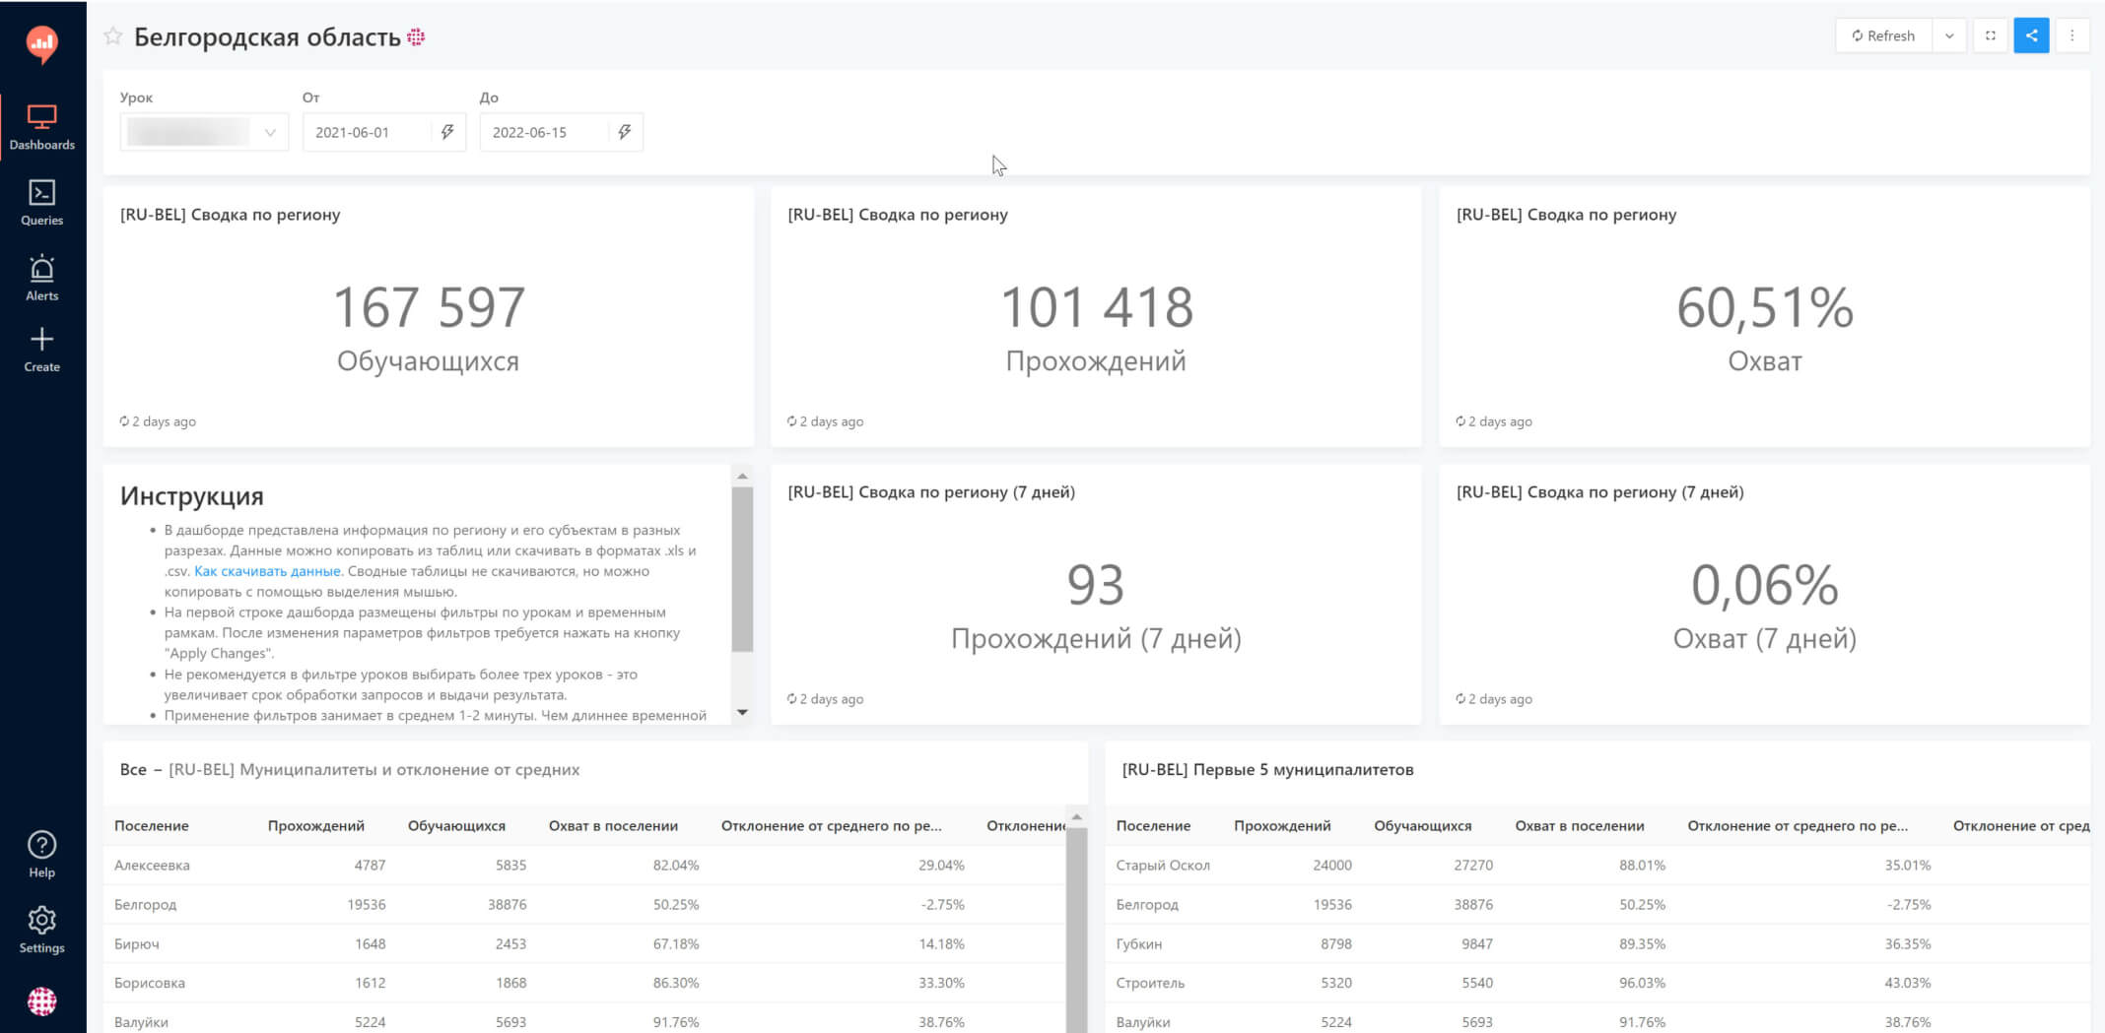
Task: Click the refresh-time icon on the 93 Прохождений (7 дней) widget
Action: (791, 699)
